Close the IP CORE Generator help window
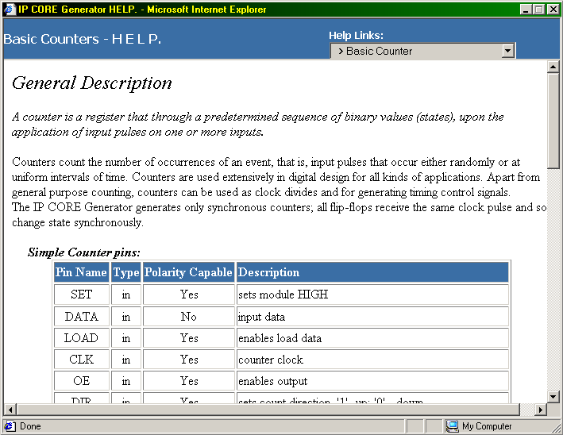Viewport: 563px width, 435px height. coord(553,10)
